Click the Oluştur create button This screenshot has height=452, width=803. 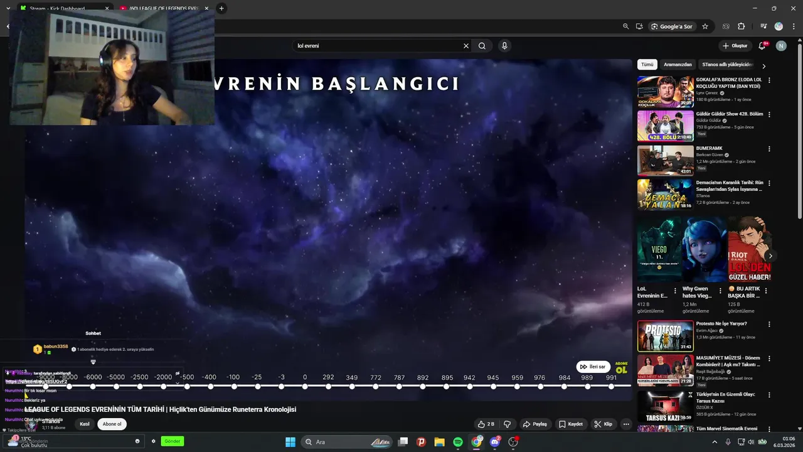point(735,46)
